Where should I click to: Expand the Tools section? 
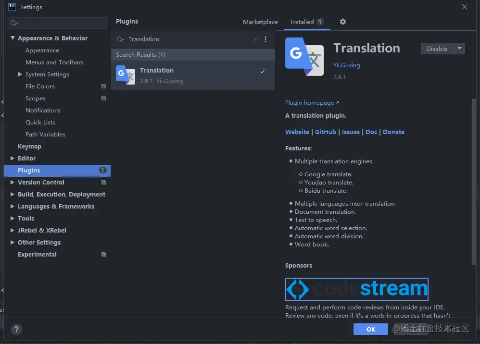pos(12,218)
